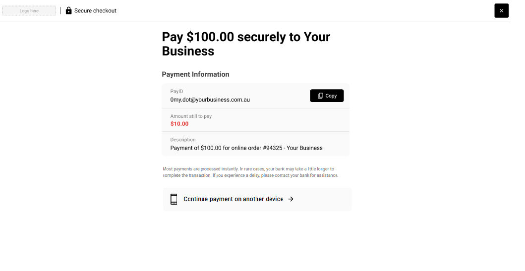Close the checkout with the X button
The image size is (525, 271).
click(x=501, y=11)
